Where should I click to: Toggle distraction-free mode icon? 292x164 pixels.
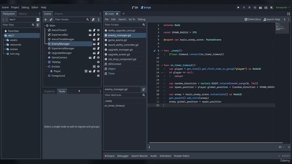[x=288, y=14]
